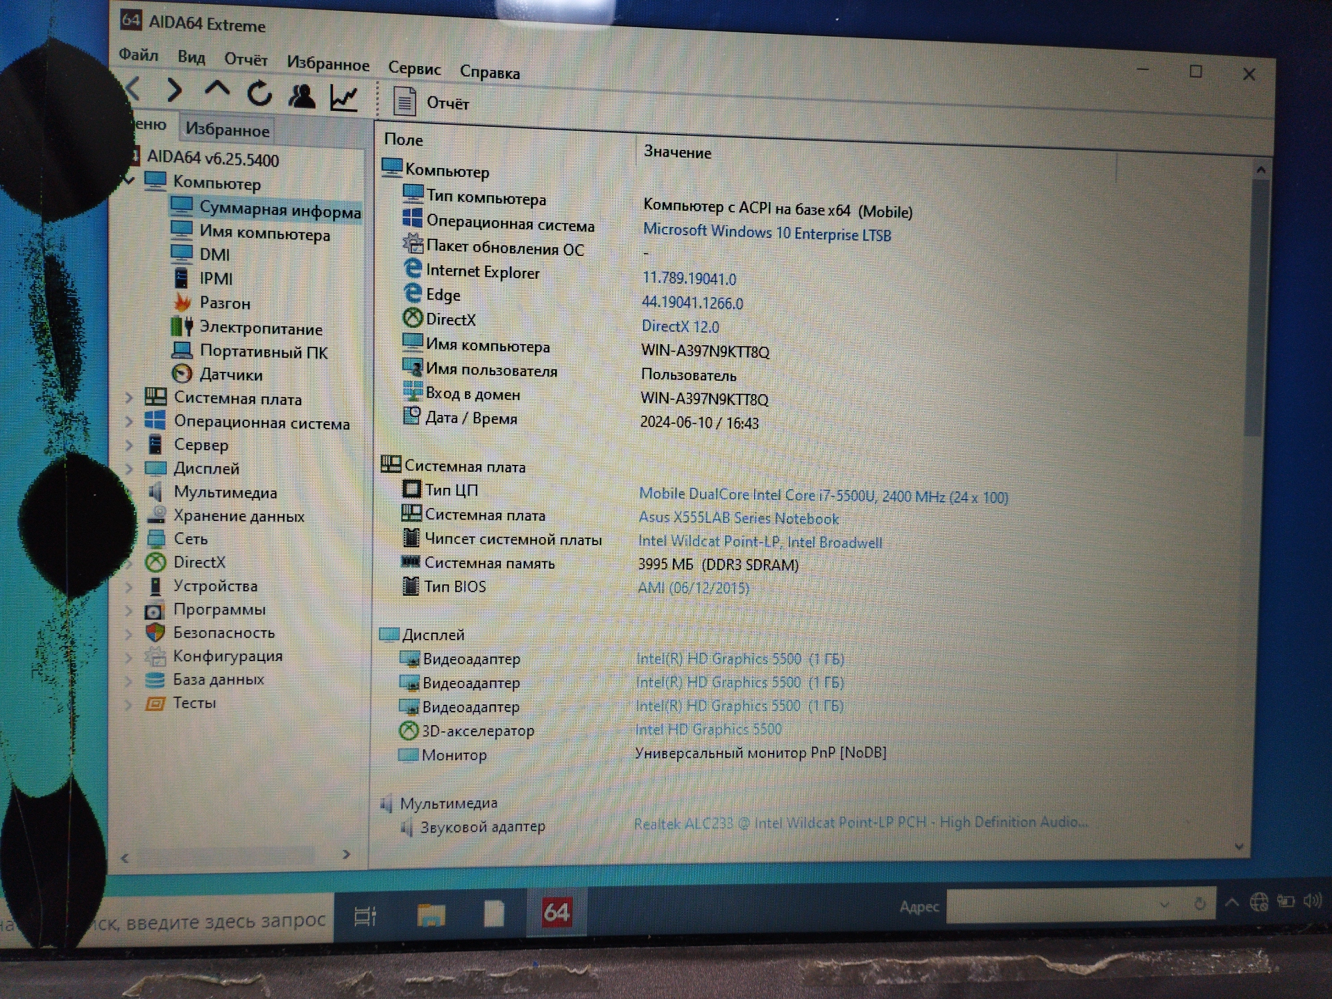This screenshot has height=999, width=1332.
Task: Click the Edge icon in the field list
Action: tap(413, 293)
